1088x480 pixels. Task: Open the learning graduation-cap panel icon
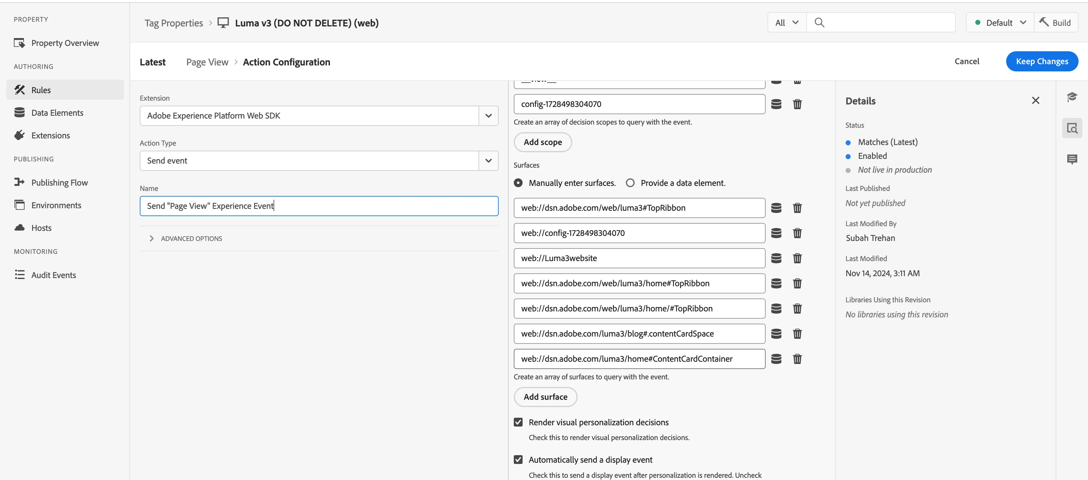[x=1072, y=97]
